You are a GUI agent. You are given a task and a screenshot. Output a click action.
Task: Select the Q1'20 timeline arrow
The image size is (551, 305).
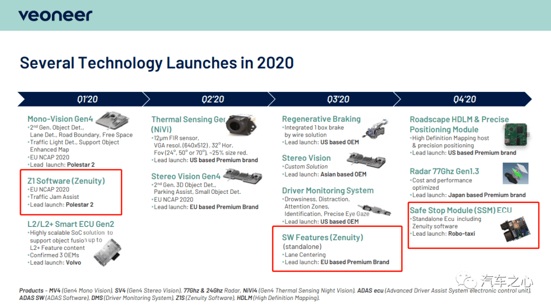pyautogui.click(x=83, y=99)
